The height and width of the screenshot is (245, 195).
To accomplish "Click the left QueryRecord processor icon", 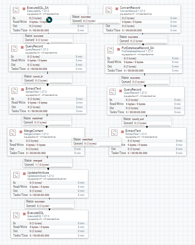I will pos(14,48).
